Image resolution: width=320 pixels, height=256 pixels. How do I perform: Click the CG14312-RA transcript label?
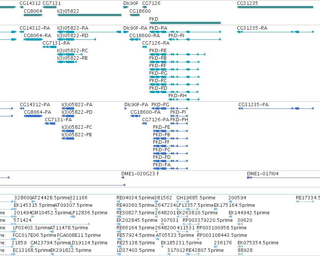pos(35,28)
